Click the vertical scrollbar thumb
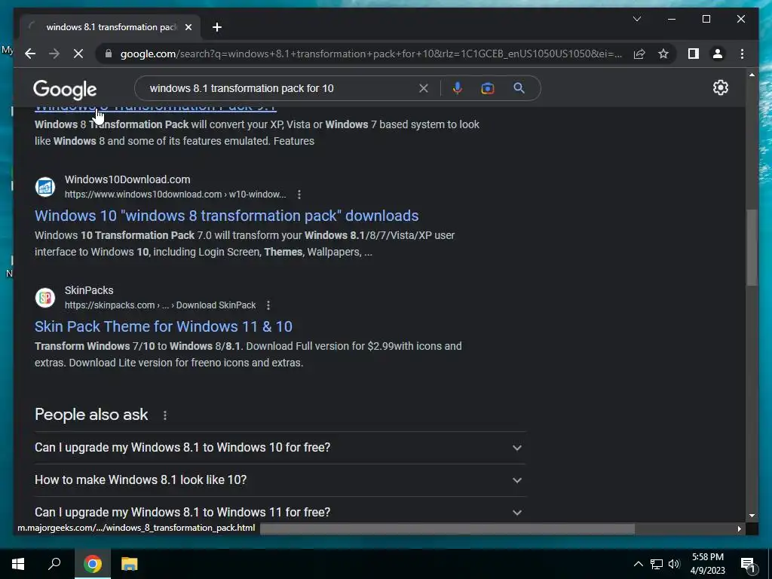Screen dimensions: 772x579 coord(752,247)
